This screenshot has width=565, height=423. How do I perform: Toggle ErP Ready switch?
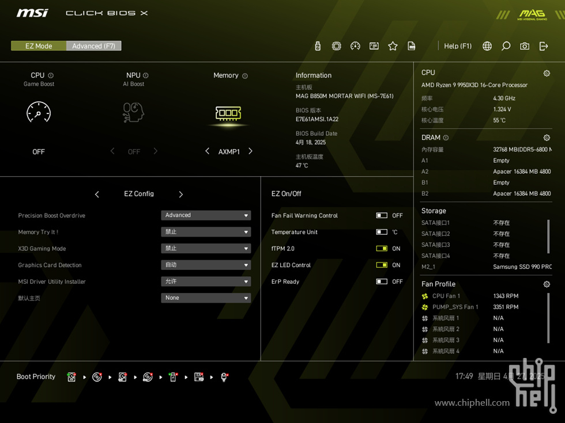coord(382,281)
